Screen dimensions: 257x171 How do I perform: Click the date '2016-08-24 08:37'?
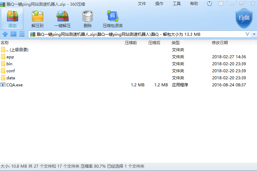(x=229, y=85)
